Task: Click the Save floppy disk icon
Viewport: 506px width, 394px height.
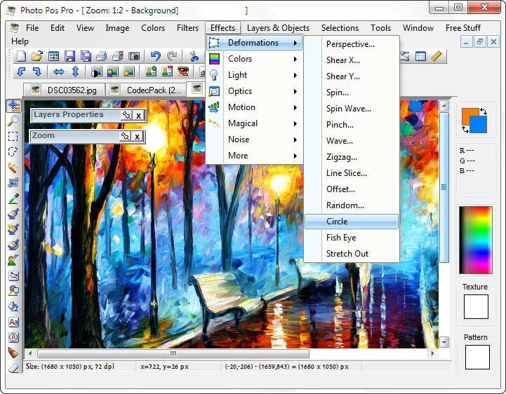Action: tap(69, 56)
